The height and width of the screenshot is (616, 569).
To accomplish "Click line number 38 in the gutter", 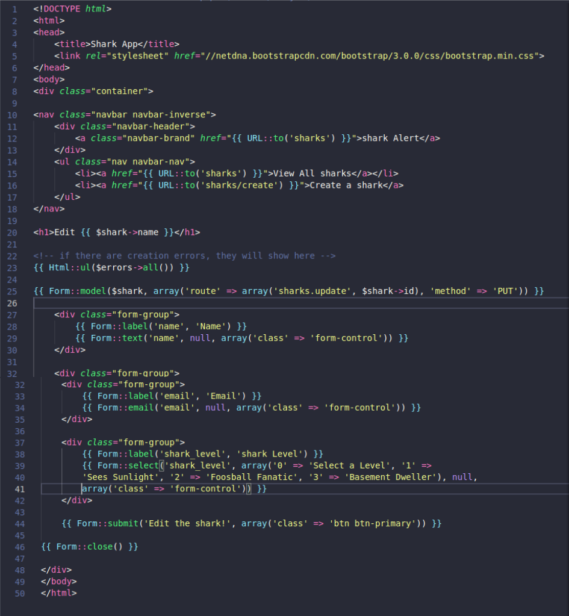I will (x=20, y=455).
